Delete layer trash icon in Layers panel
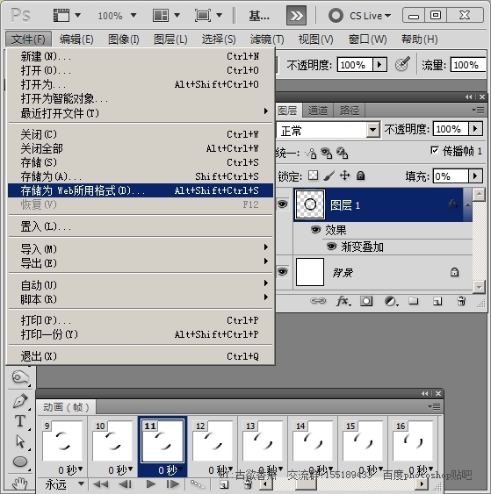This screenshot has height=494, width=491. point(461,301)
